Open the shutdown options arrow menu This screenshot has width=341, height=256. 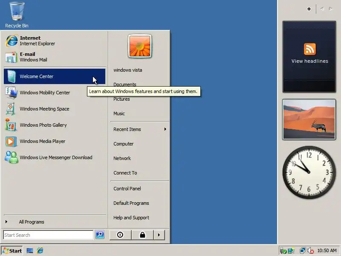tap(159, 235)
